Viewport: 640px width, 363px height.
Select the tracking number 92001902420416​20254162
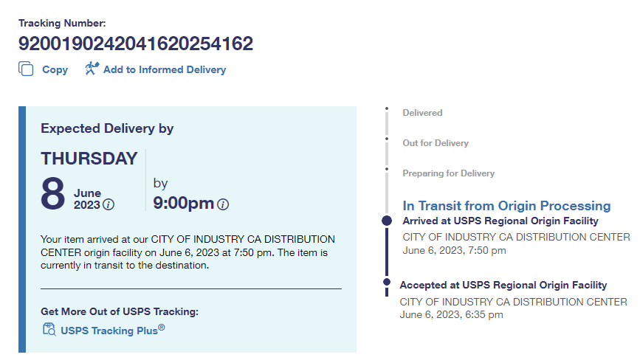click(x=136, y=44)
